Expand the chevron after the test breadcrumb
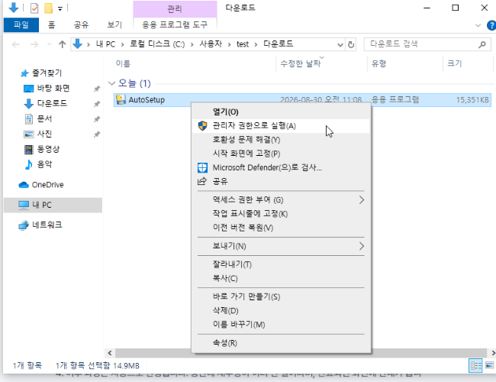Screen dimensions: 496x382 (256, 44)
